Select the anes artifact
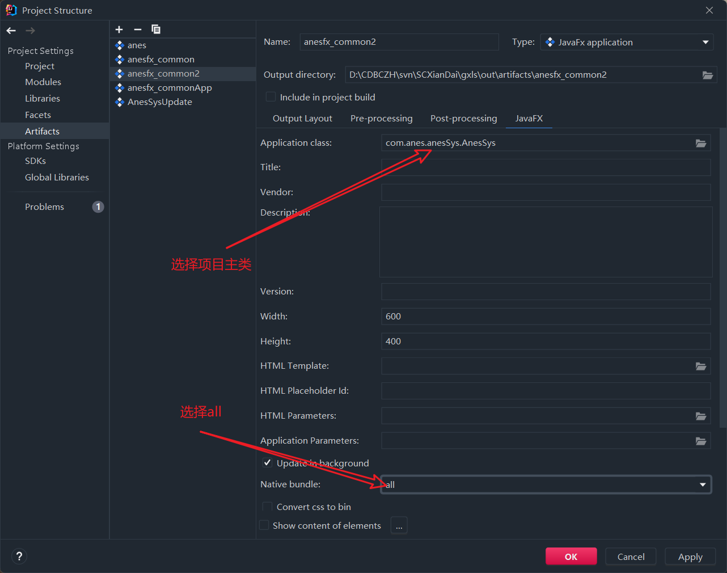Image resolution: width=727 pixels, height=573 pixels. [x=182, y=45]
